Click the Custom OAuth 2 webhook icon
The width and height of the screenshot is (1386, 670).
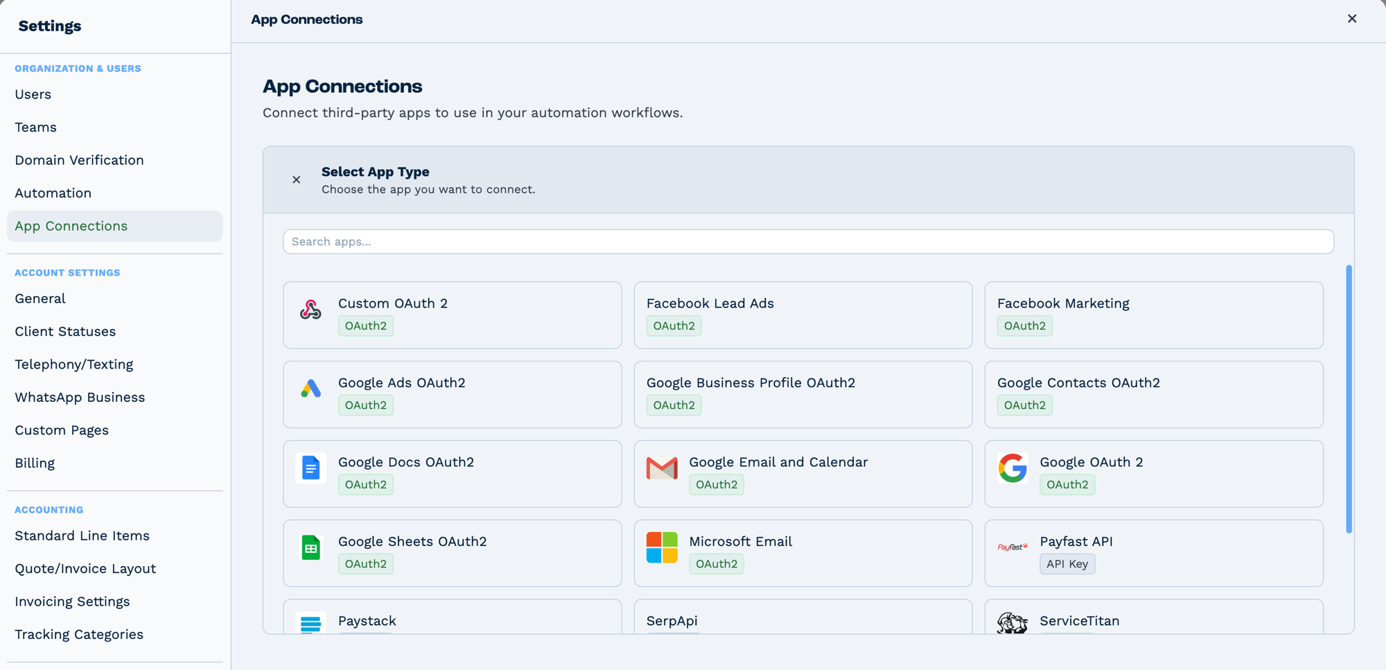[x=310, y=310]
